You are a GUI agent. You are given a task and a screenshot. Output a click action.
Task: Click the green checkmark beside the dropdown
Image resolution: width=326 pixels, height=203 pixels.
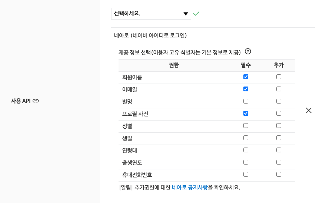pos(196,14)
